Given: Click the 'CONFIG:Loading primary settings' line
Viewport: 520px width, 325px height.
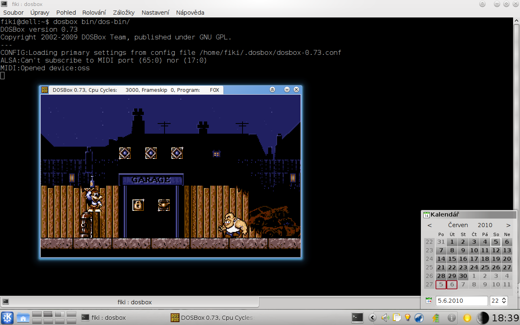Looking at the screenshot, I should coord(171,52).
